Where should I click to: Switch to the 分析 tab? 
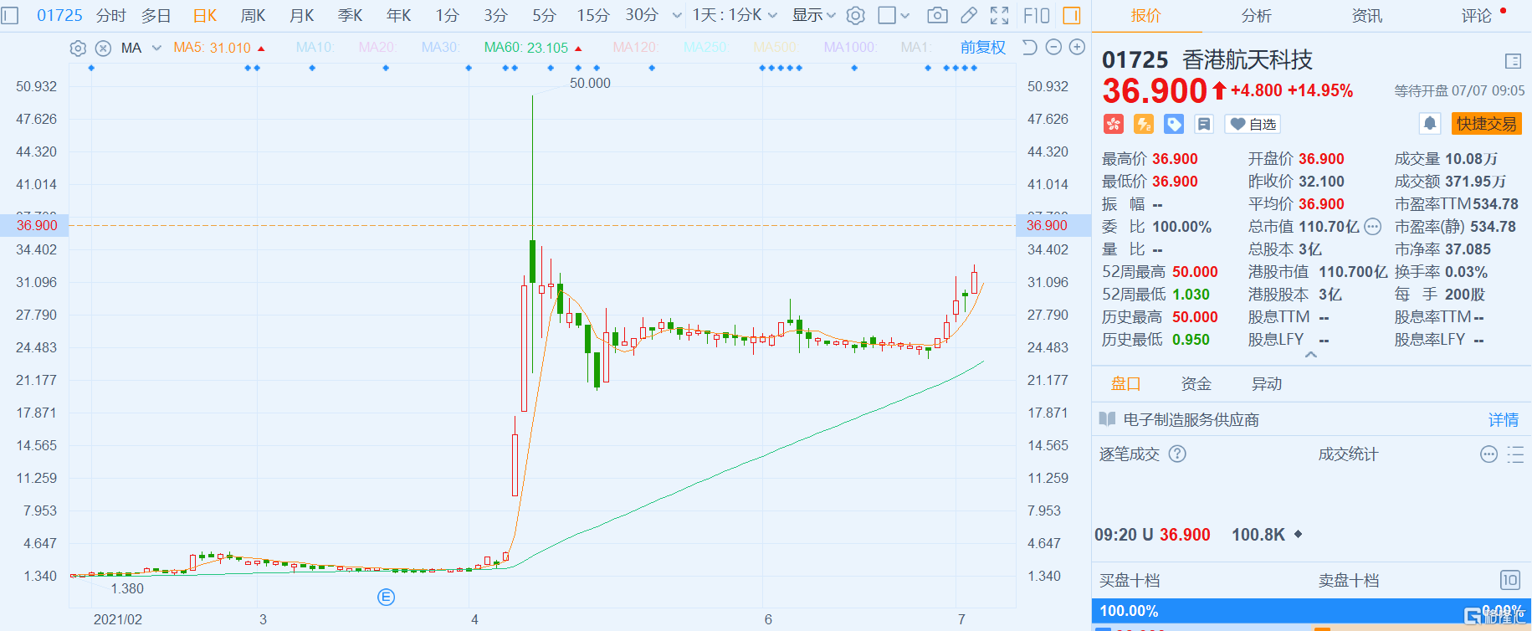(1256, 16)
